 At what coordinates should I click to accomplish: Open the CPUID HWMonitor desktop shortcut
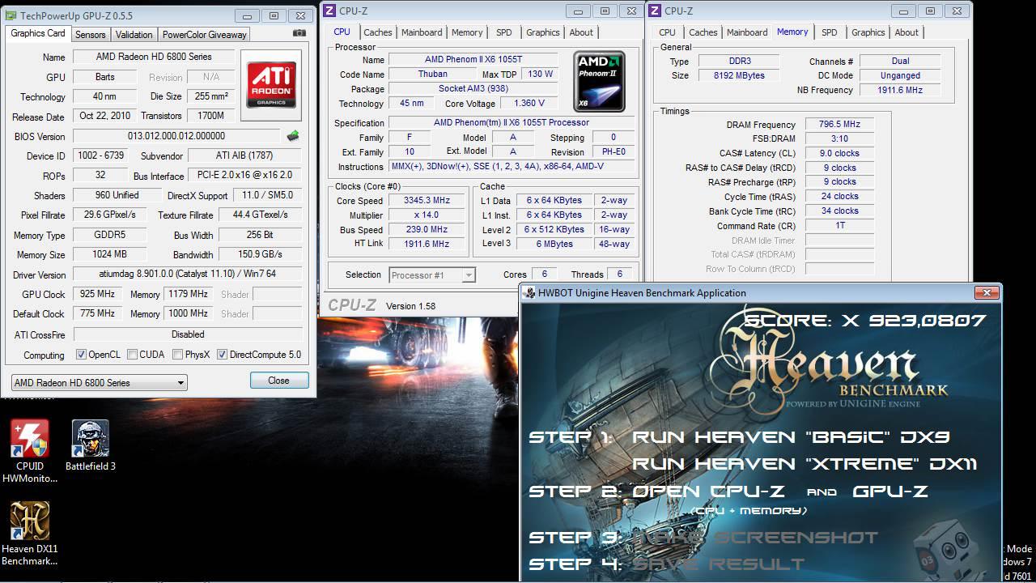(29, 452)
